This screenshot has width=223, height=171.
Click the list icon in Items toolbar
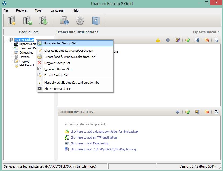pyautogui.click(x=217, y=40)
